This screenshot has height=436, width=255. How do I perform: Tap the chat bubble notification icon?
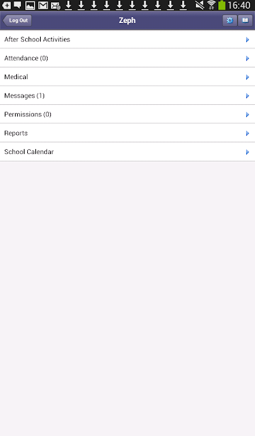18,5
